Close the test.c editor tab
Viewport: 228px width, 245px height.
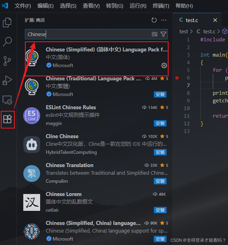tap(215, 20)
